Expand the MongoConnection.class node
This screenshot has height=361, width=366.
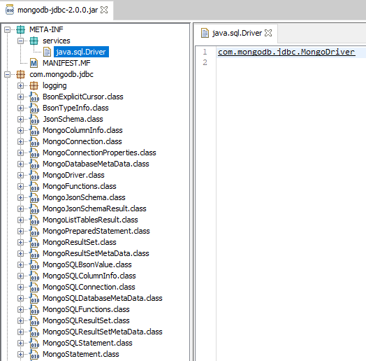tap(20, 142)
